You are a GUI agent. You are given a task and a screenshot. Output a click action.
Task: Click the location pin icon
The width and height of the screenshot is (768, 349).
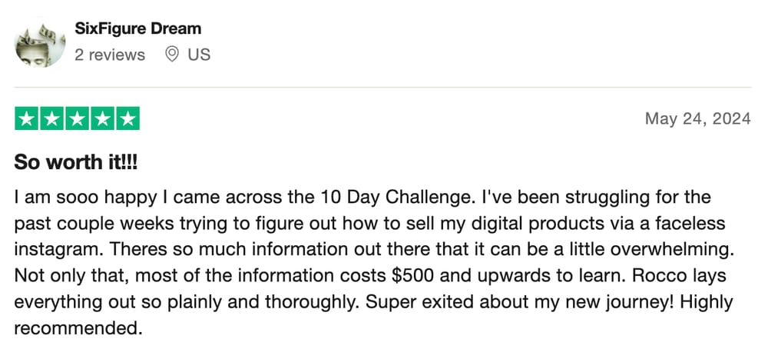[x=171, y=55]
